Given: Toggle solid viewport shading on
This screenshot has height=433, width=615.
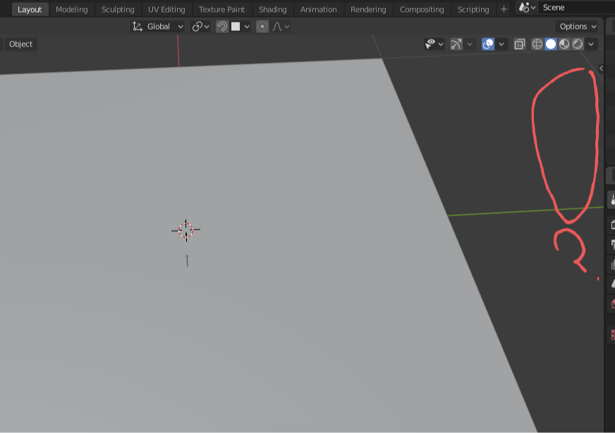Looking at the screenshot, I should tap(551, 44).
